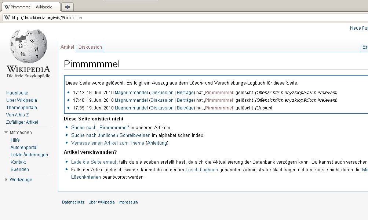
Task: Click the Pimmmmmel page heading
Action: point(92,64)
